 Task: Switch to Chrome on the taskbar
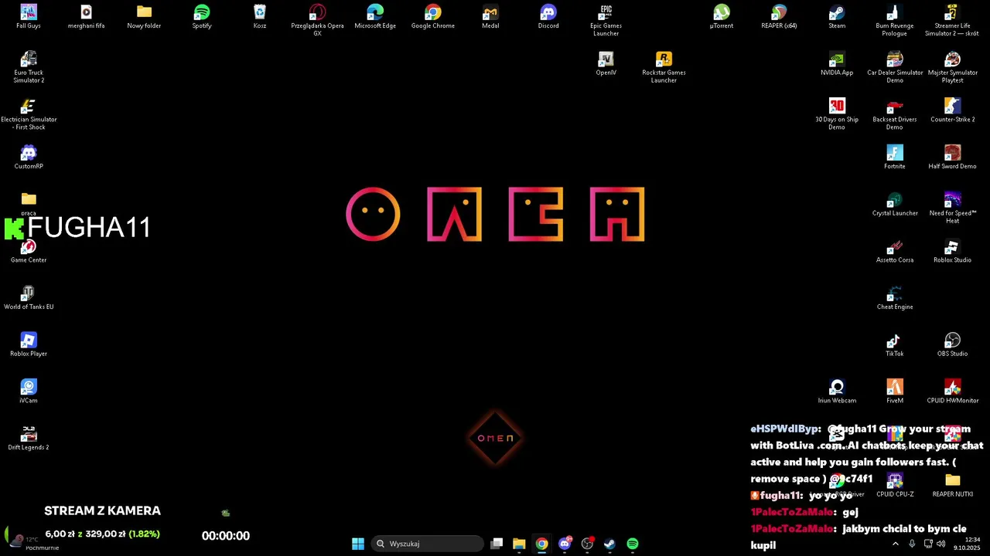point(541,544)
